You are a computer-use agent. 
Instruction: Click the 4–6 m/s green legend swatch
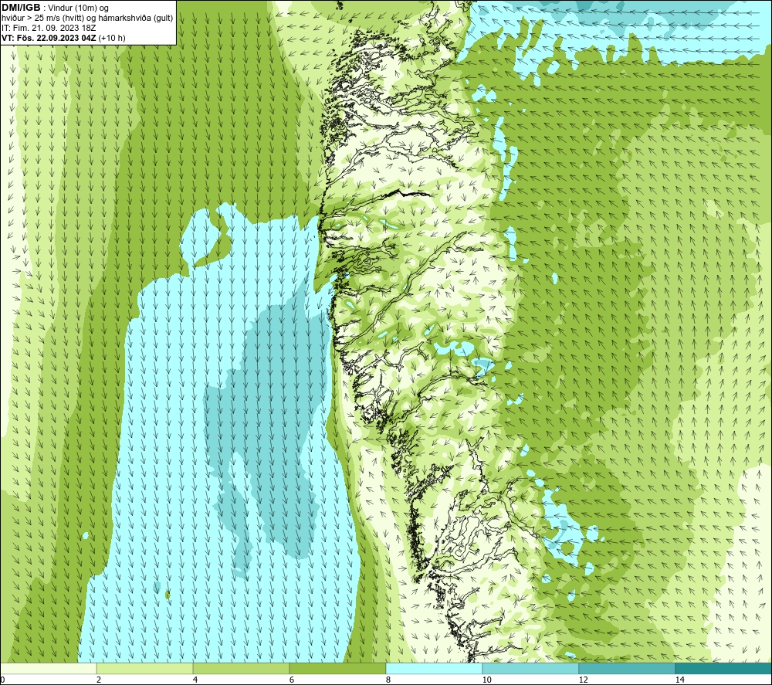click(x=241, y=669)
